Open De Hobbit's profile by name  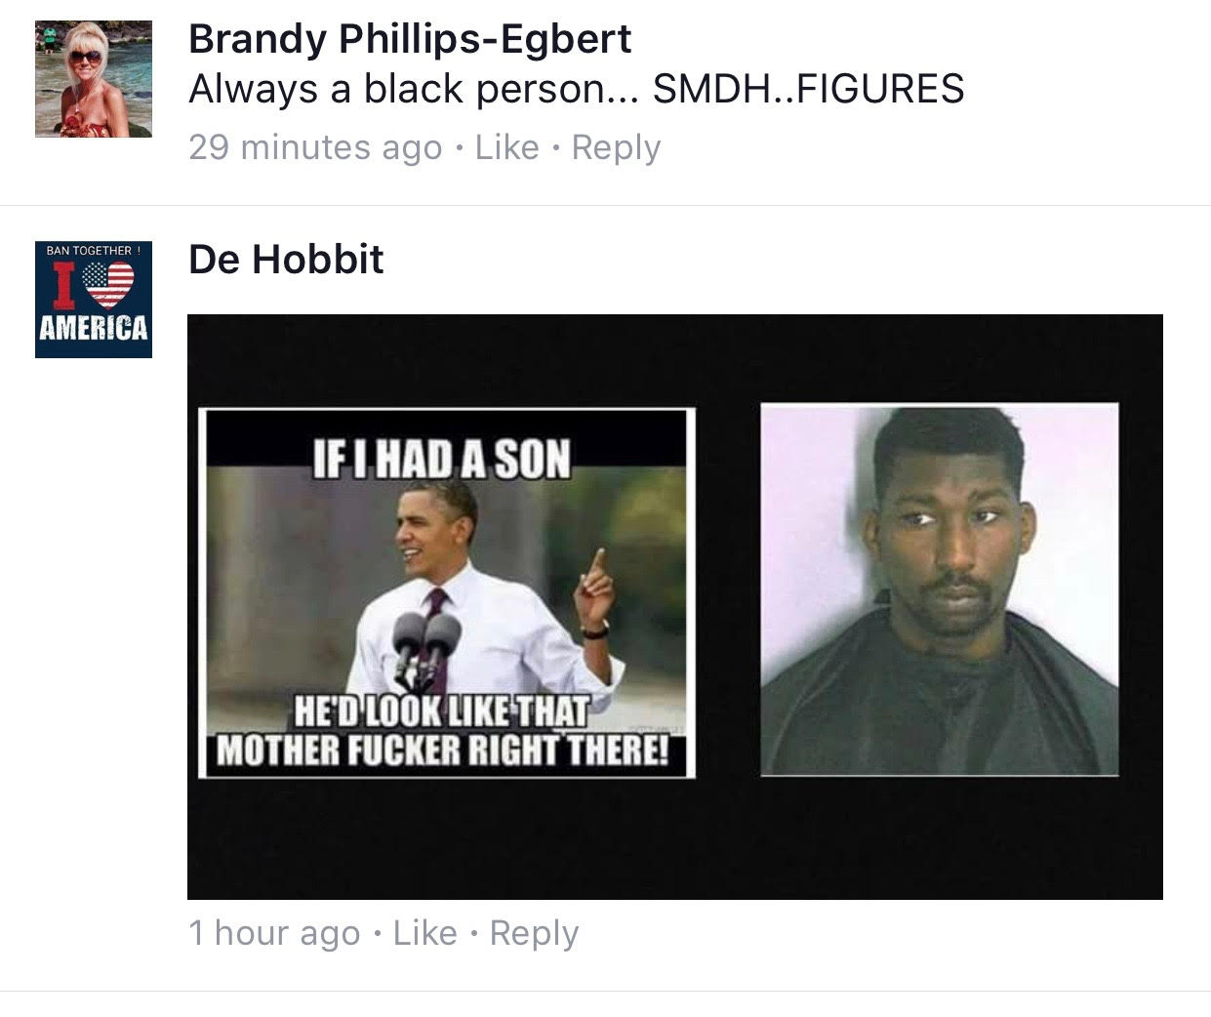pos(286,259)
